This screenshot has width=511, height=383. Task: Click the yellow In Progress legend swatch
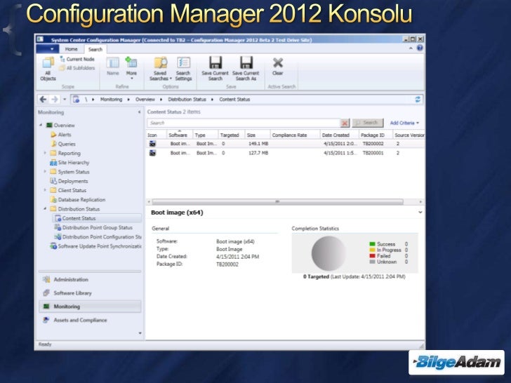(x=372, y=250)
